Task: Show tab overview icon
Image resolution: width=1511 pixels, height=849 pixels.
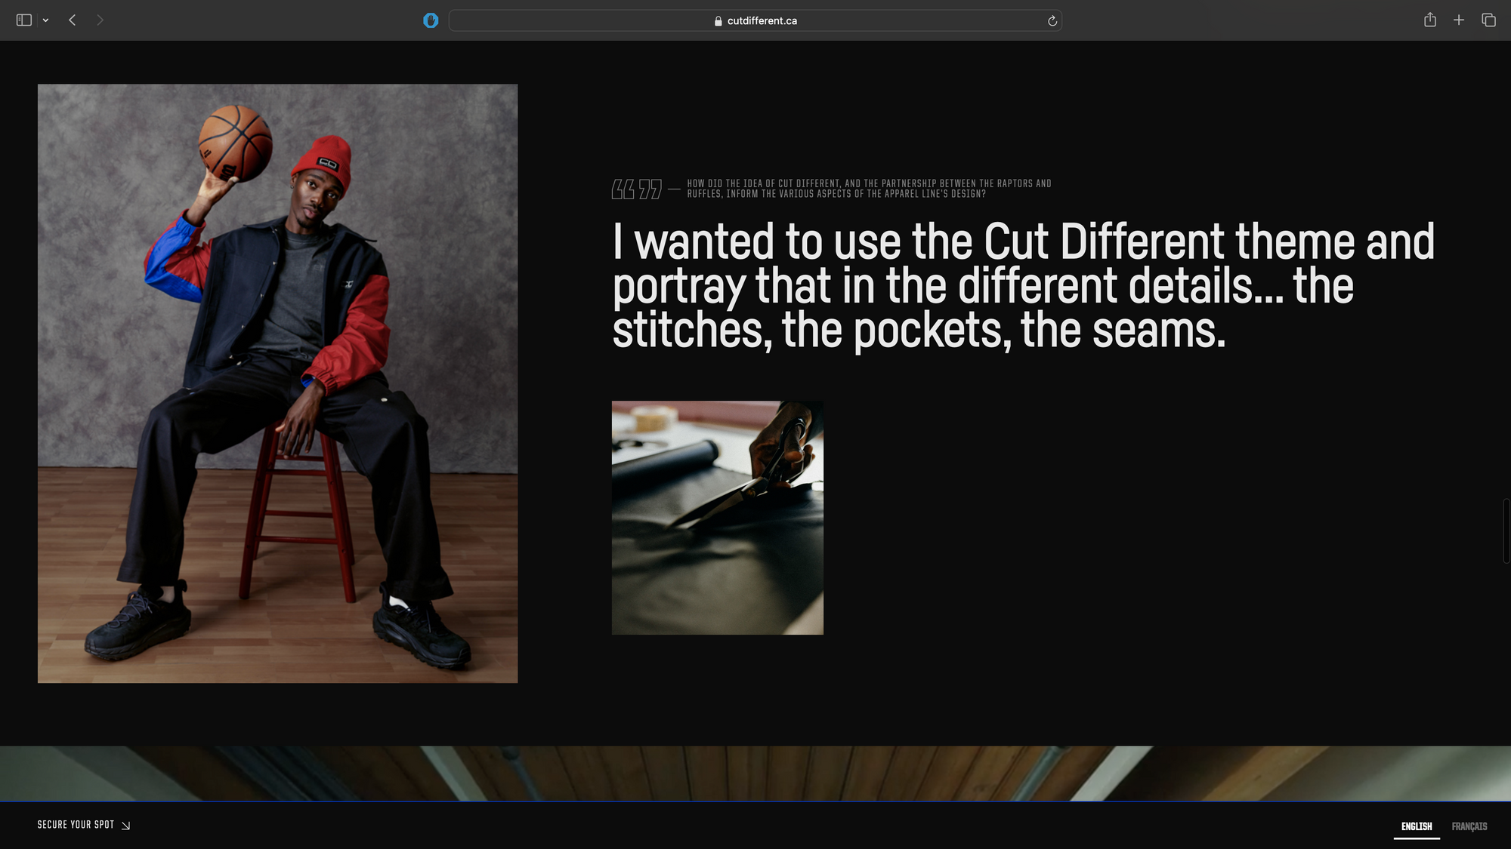Action: [x=1488, y=20]
